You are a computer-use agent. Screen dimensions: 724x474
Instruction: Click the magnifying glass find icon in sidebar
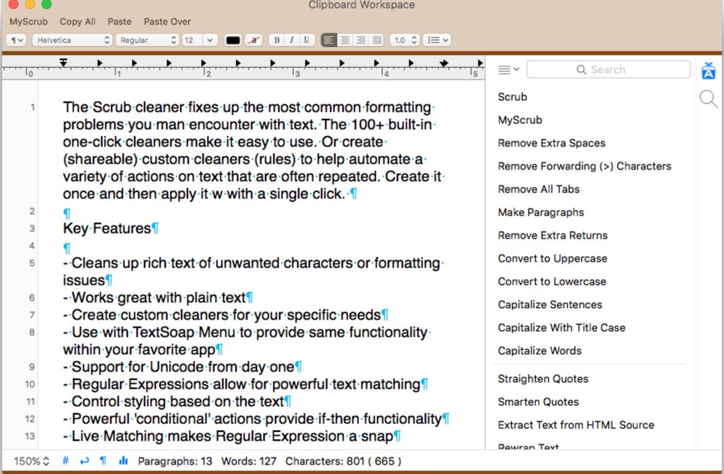point(708,99)
